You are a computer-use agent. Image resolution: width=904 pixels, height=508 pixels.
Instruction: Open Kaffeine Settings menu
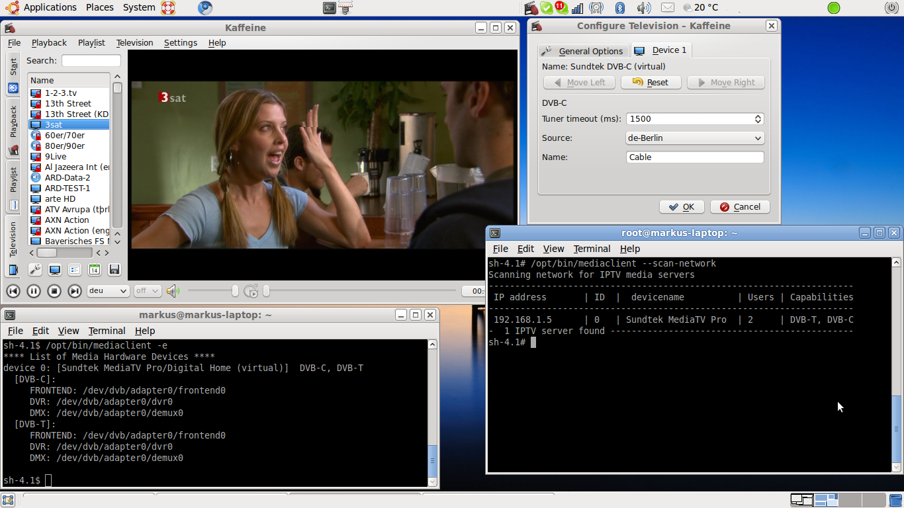click(181, 42)
